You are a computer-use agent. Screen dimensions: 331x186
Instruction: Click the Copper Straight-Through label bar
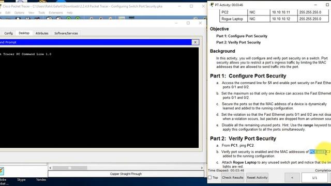click(126, 174)
